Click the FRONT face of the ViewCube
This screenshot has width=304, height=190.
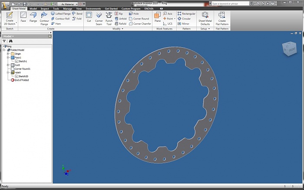pyautogui.click(x=291, y=50)
